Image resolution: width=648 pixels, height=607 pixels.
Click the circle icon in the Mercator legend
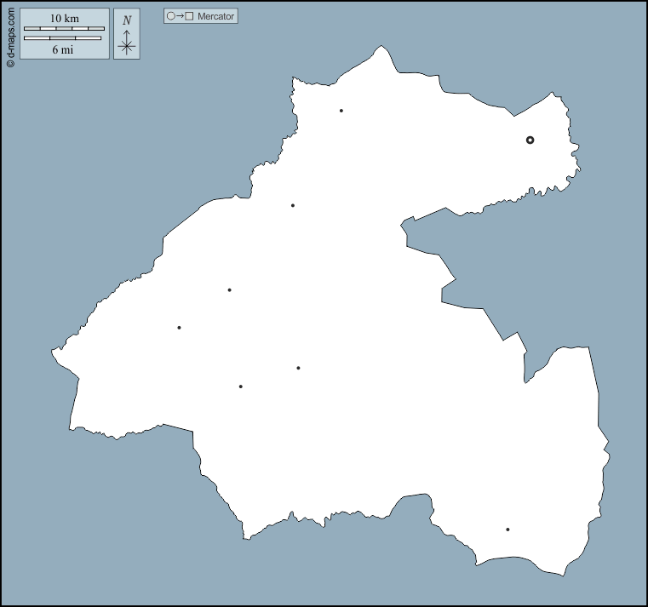click(170, 16)
